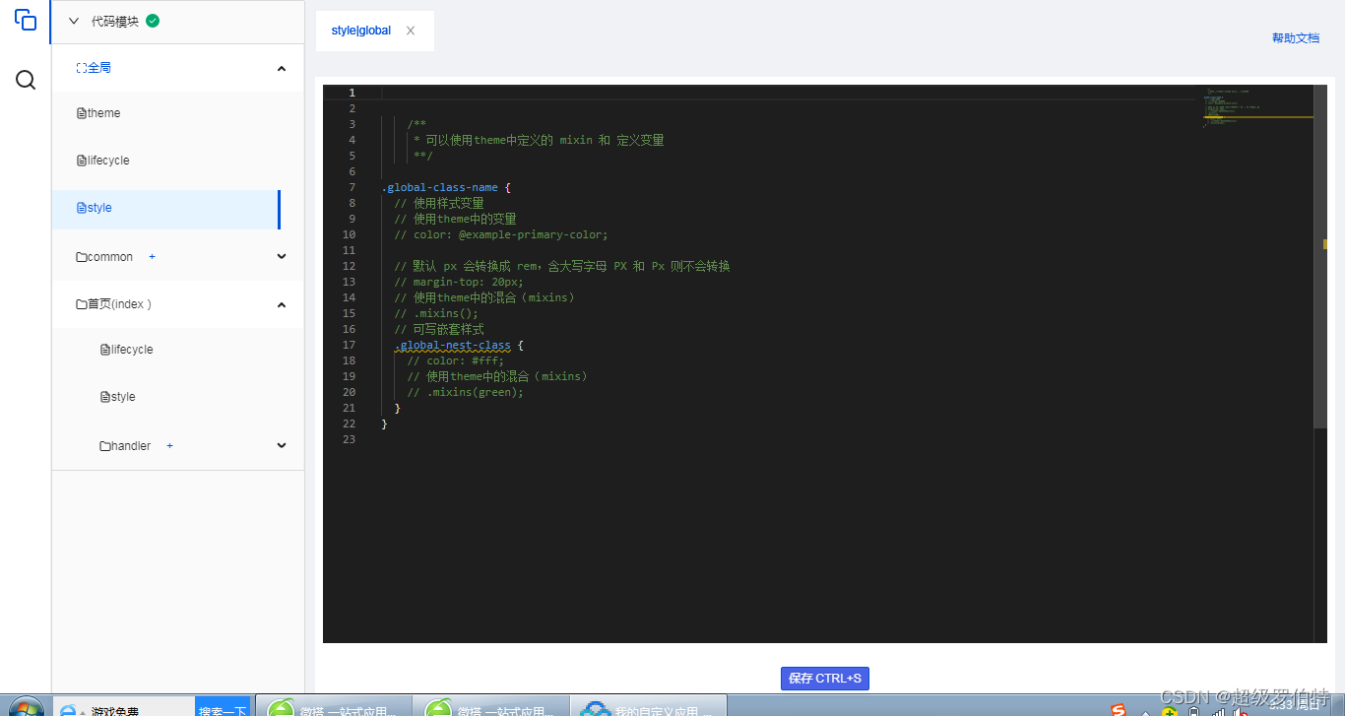Click the 保存 CTRL+S button
This screenshot has height=716, width=1345.
[825, 679]
